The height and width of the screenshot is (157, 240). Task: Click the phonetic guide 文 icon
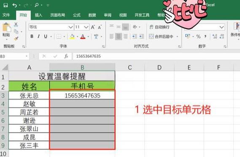96,36
